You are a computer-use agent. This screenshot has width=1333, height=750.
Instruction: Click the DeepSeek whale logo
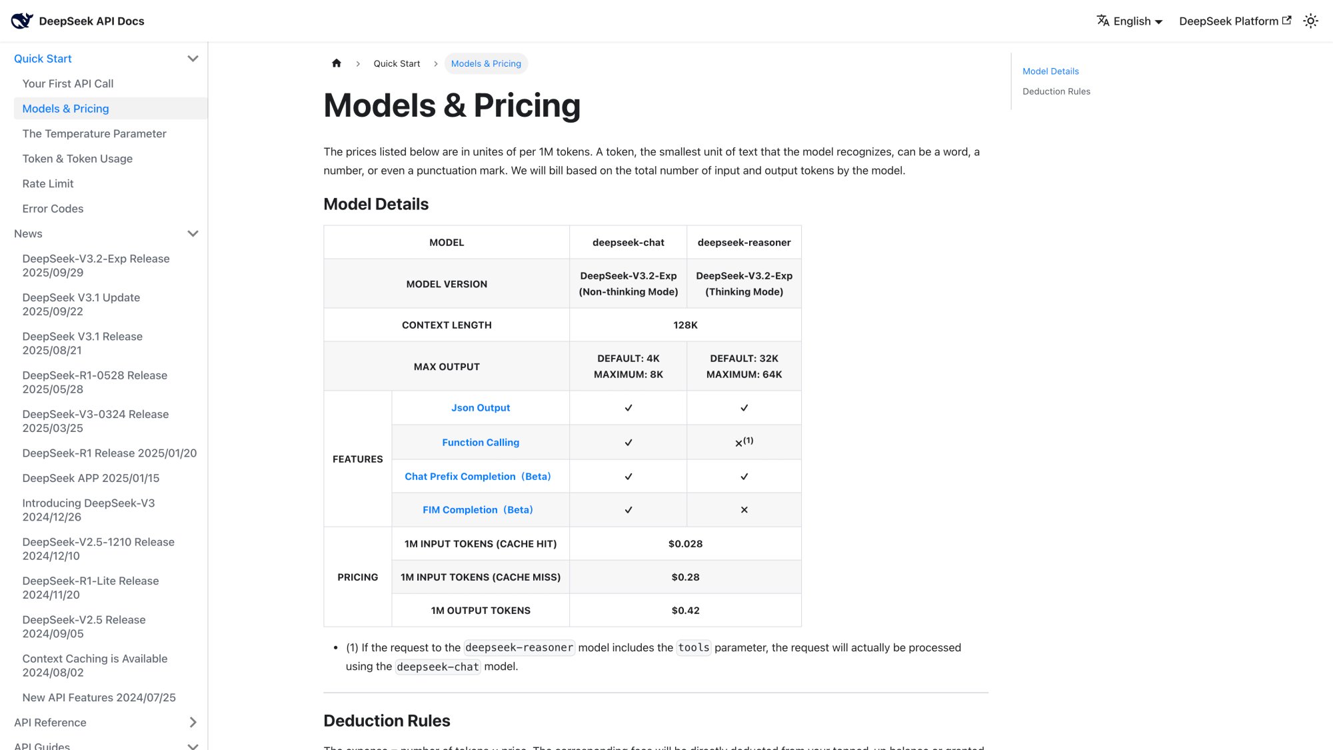coord(22,20)
